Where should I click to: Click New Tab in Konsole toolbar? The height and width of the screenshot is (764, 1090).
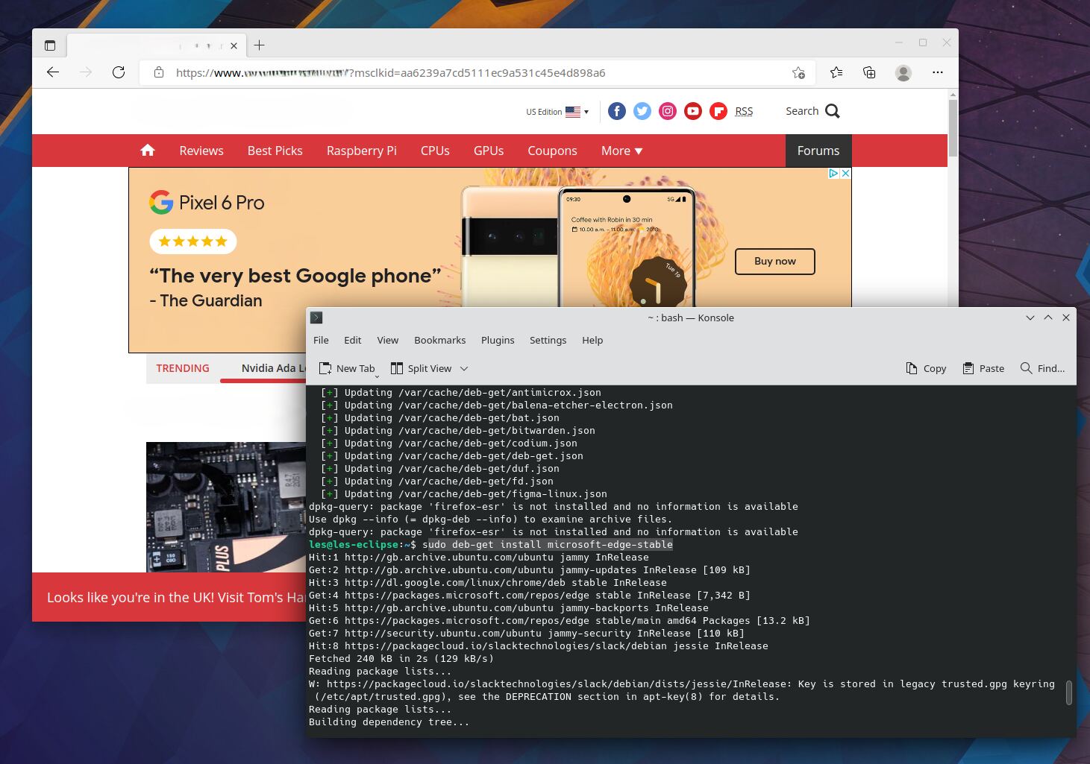(x=347, y=368)
